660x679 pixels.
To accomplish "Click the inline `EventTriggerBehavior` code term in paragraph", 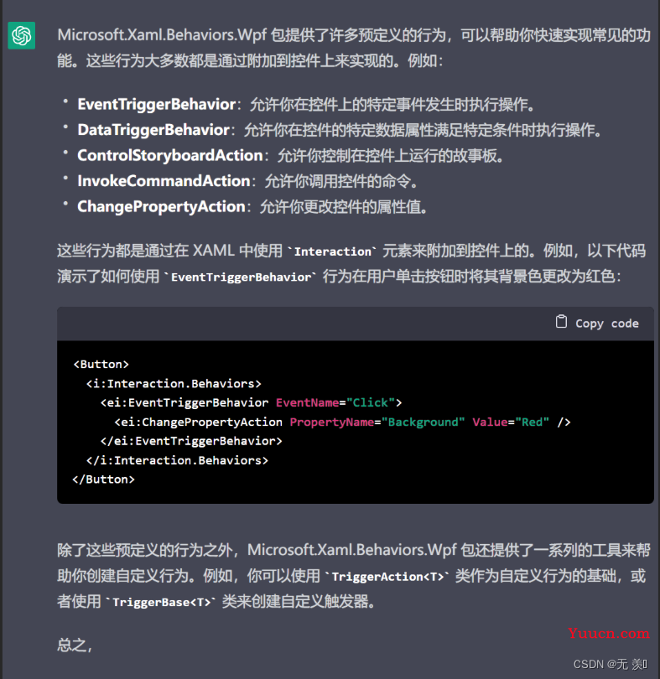I will pos(241,277).
